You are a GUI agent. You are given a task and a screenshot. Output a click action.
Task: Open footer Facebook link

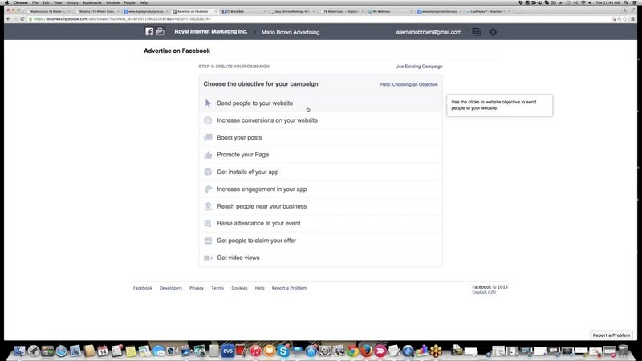pos(143,288)
